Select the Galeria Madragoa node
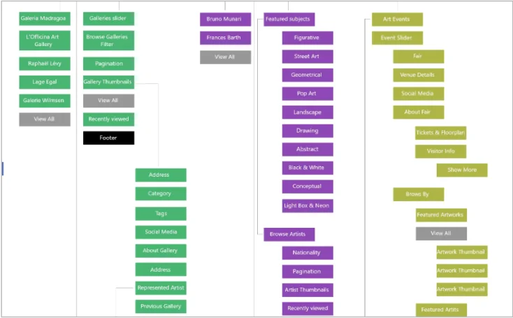Image resolution: width=513 pixels, height=318 pixels. click(44, 18)
